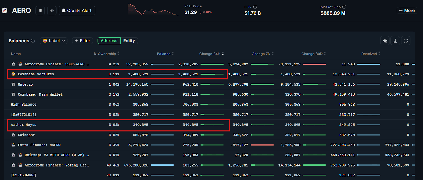Viewport: 423px width, 180px height.
Task: Click robot icon on Uniswap V3 row
Action: coord(20,155)
